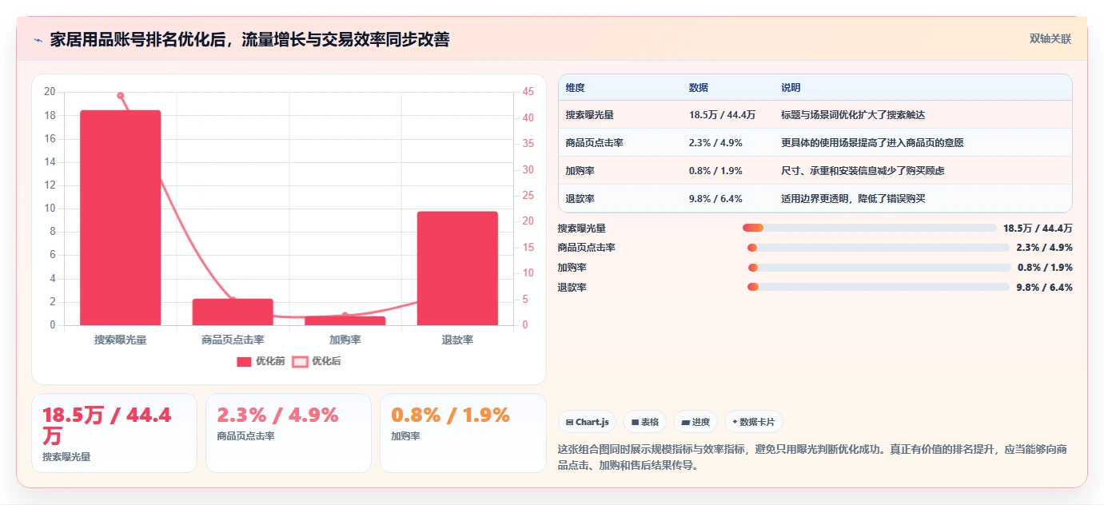
Task: Click 适用边界更透明 description cell
Action: click(x=853, y=199)
